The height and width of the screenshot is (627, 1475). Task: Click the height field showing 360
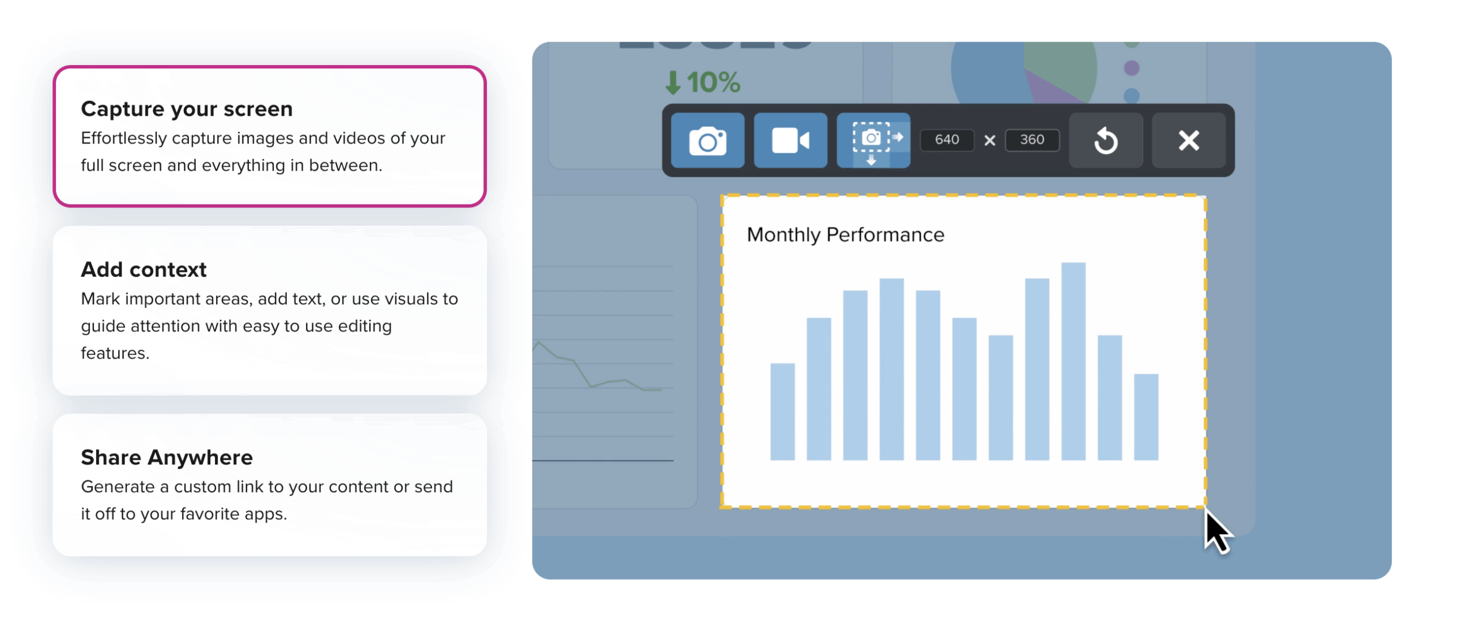1031,140
